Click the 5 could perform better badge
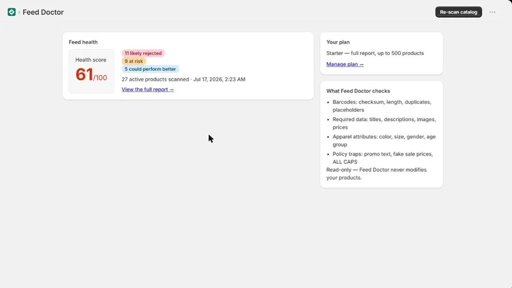The image size is (512, 288). [x=150, y=69]
